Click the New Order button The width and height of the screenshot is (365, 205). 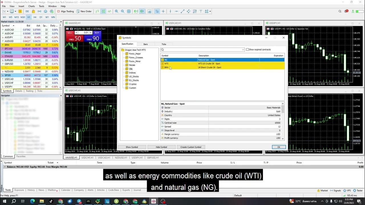pos(84,11)
